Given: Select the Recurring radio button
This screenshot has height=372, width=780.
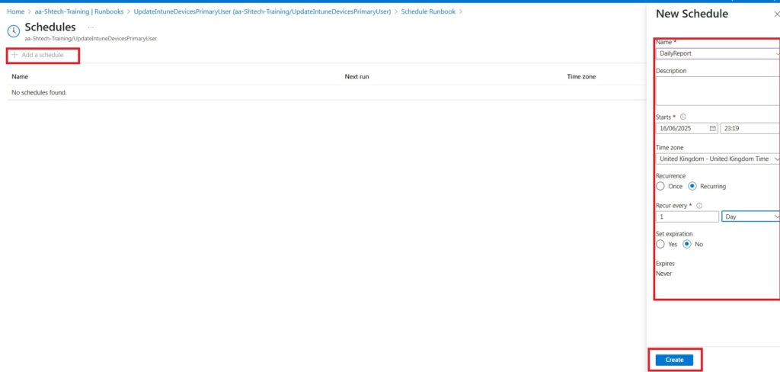Looking at the screenshot, I should pyautogui.click(x=692, y=186).
